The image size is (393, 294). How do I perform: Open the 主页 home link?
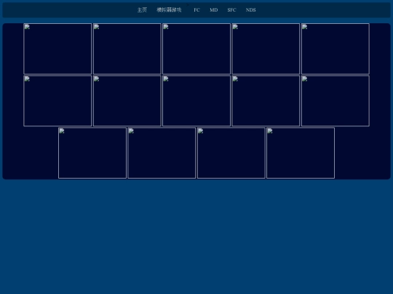[142, 10]
